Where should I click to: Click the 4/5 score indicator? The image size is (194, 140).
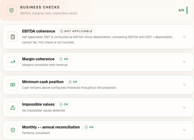181,10
